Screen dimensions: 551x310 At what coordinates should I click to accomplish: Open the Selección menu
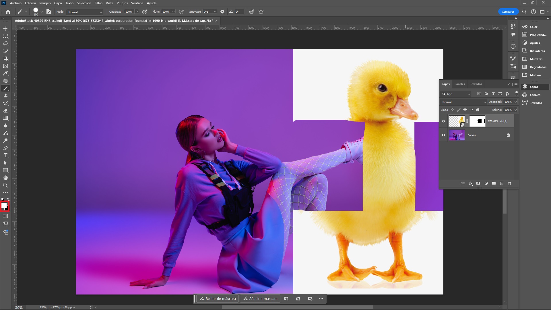(x=84, y=3)
